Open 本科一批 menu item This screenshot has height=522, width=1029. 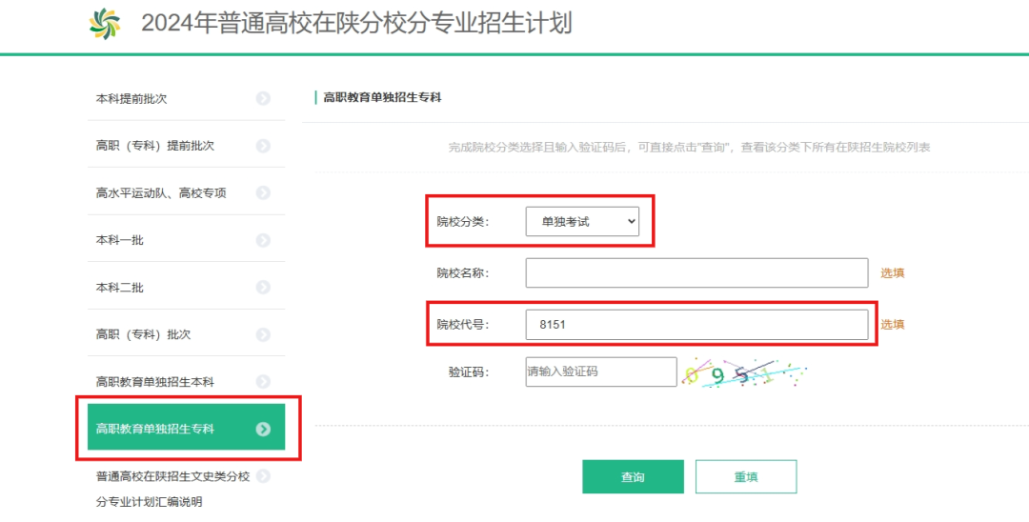point(120,240)
